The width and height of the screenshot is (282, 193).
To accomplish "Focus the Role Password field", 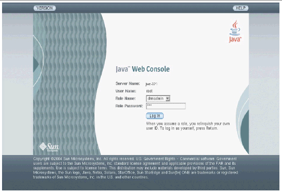I will coord(166,106).
